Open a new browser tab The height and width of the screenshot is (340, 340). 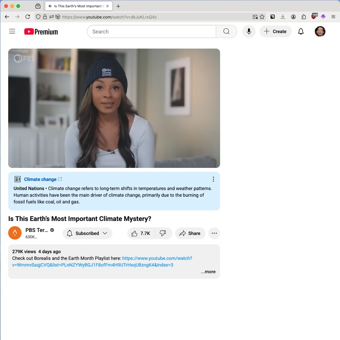tap(118, 6)
